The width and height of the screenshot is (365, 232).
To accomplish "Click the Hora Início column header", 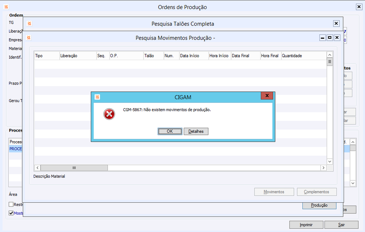I will [x=220, y=56].
